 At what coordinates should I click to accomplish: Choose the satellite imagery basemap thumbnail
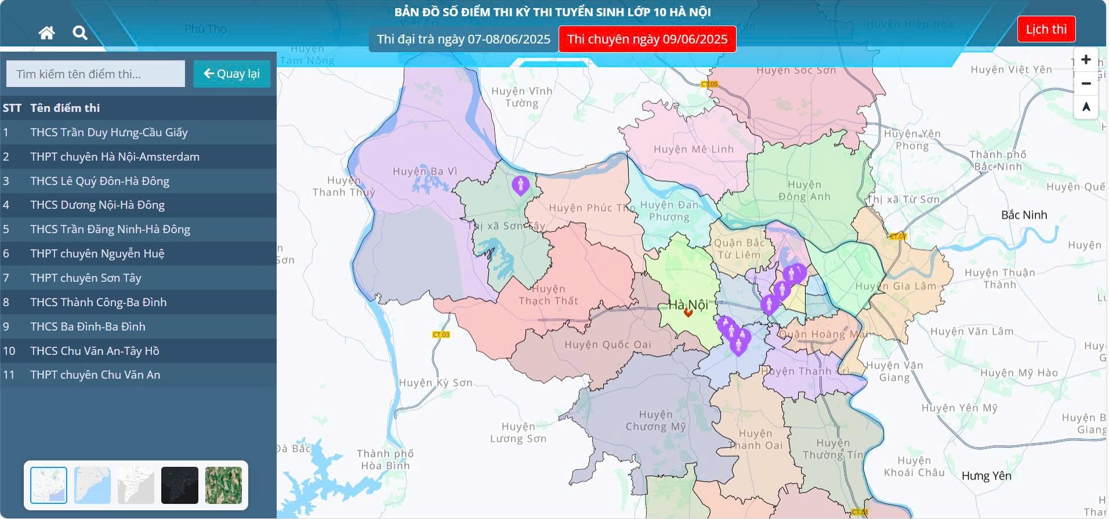(223, 485)
